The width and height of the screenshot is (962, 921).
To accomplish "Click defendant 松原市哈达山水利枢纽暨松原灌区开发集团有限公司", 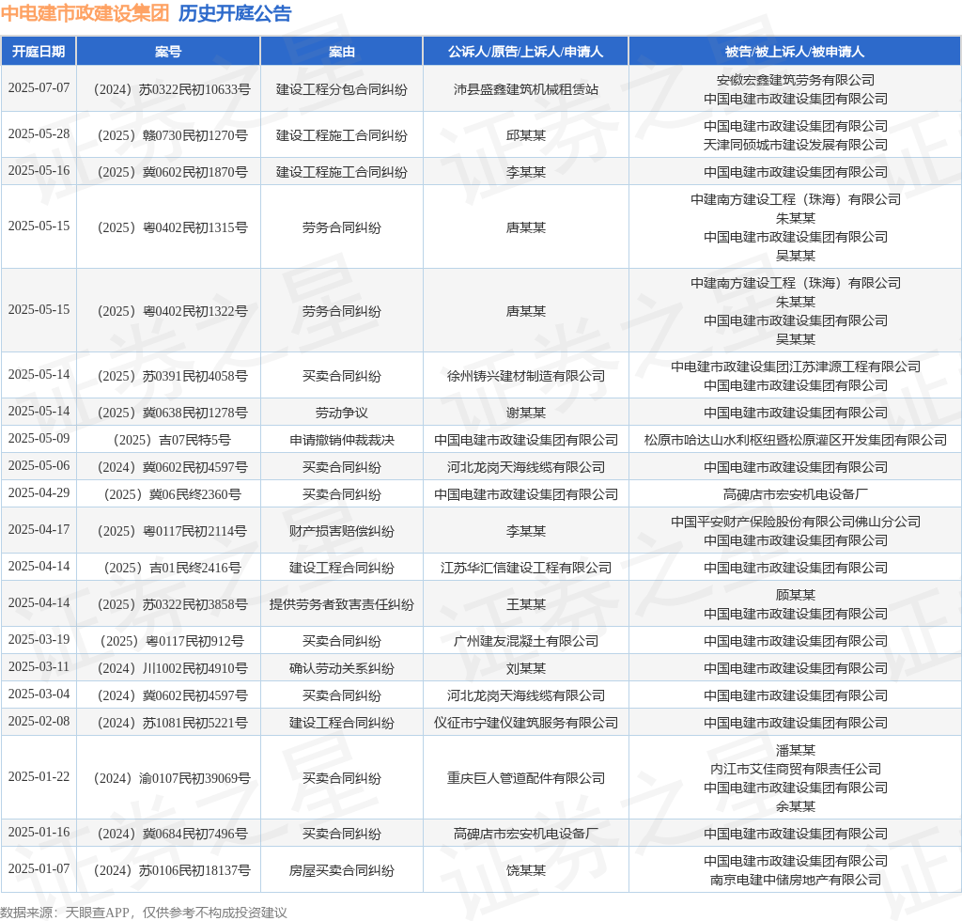I will tap(795, 440).
